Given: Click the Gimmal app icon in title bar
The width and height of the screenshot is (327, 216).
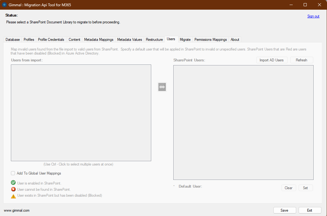Looking at the screenshot, I should pyautogui.click(x=4, y=5).
